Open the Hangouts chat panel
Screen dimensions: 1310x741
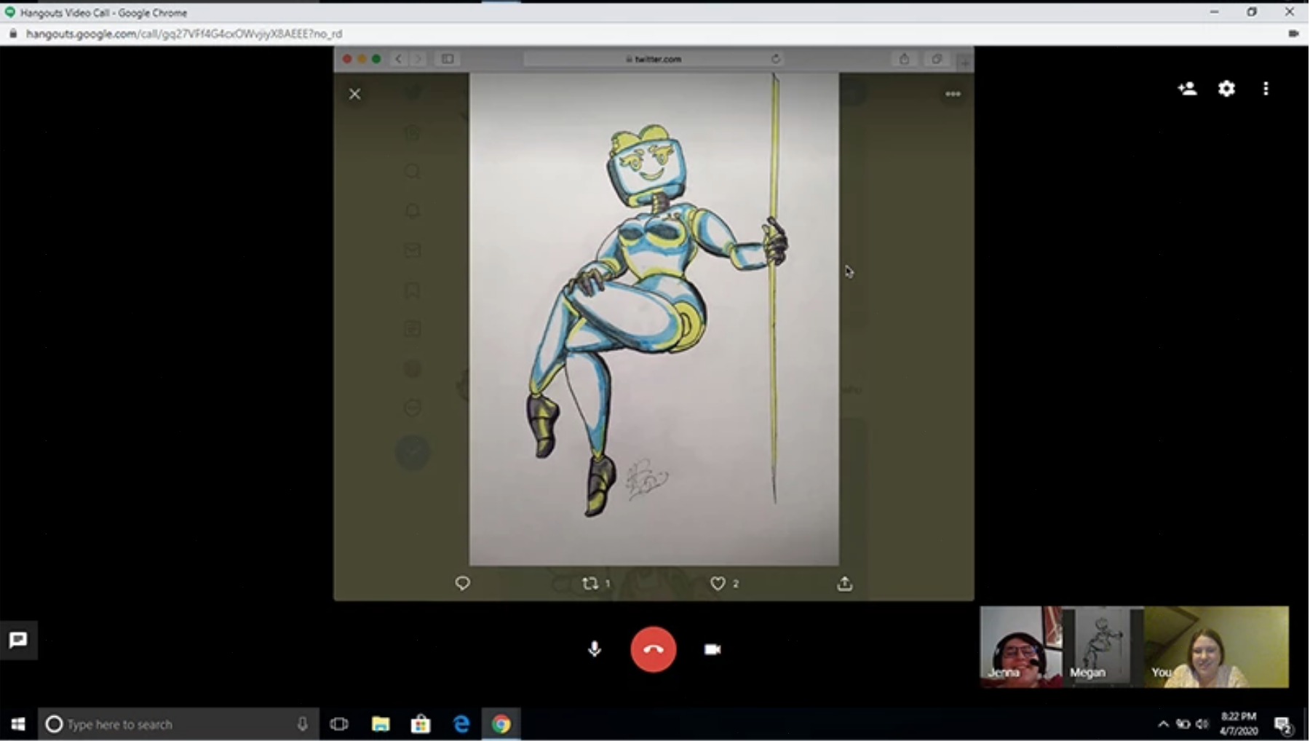coord(18,640)
